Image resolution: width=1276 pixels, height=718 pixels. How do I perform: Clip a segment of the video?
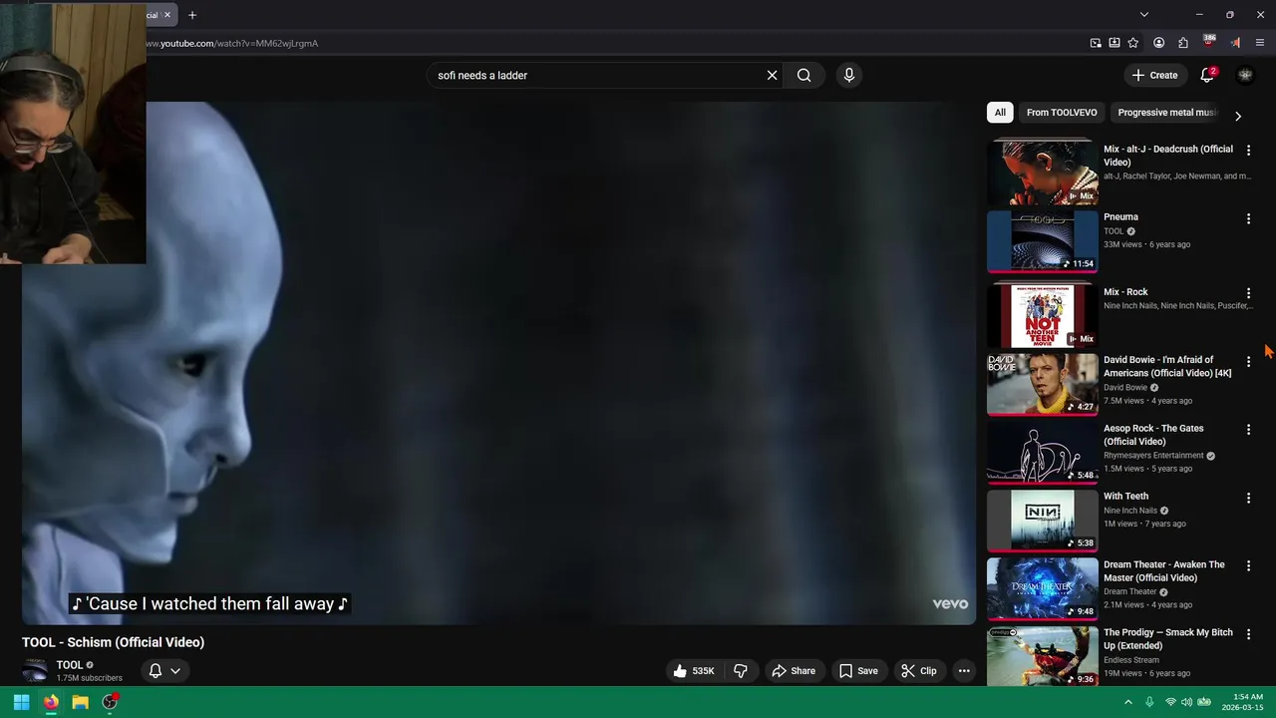coord(919,671)
